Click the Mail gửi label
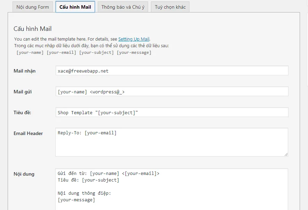This screenshot has width=308, height=210. coord(23,92)
